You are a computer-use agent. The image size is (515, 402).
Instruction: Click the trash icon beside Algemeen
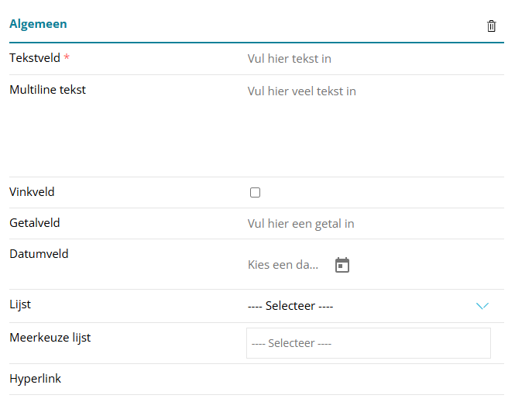491,26
